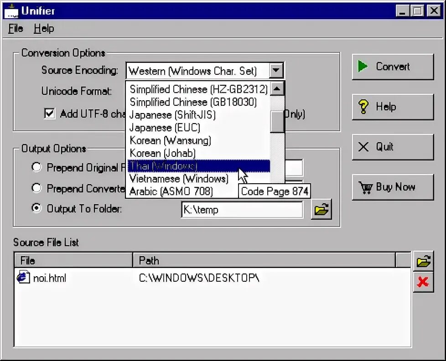This screenshot has width=446, height=361.
Task: Select the noi.html row in file list
Action: 213,278
